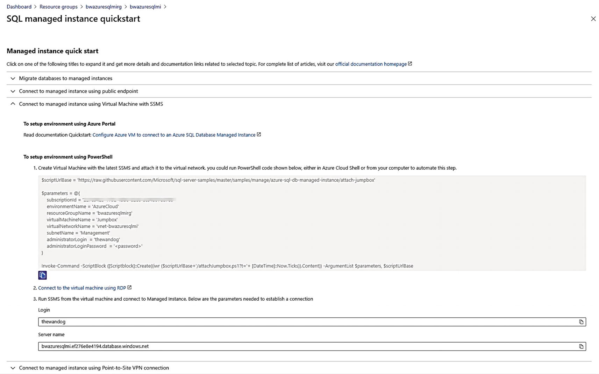Click the external-link icon beside Configure Azure VM link
Image resolution: width=599 pixels, height=374 pixels.
pos(259,134)
